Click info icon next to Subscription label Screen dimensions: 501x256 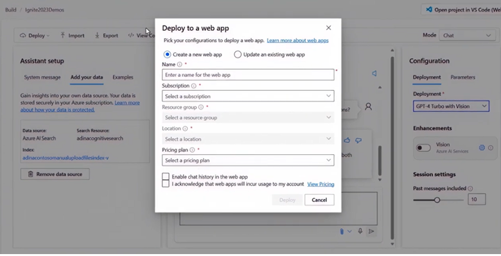pos(193,86)
